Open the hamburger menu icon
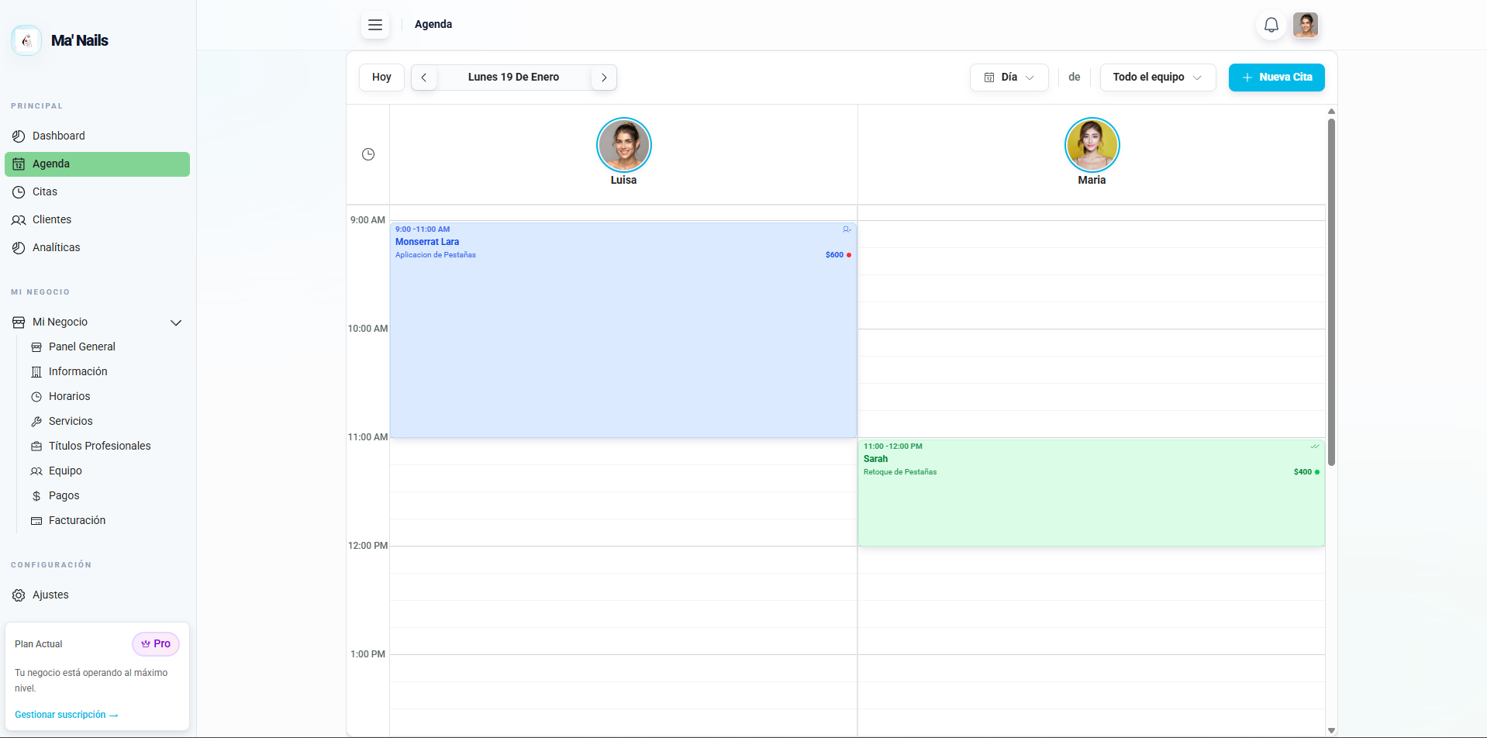Viewport: 1487px width, 738px height. coord(375,25)
